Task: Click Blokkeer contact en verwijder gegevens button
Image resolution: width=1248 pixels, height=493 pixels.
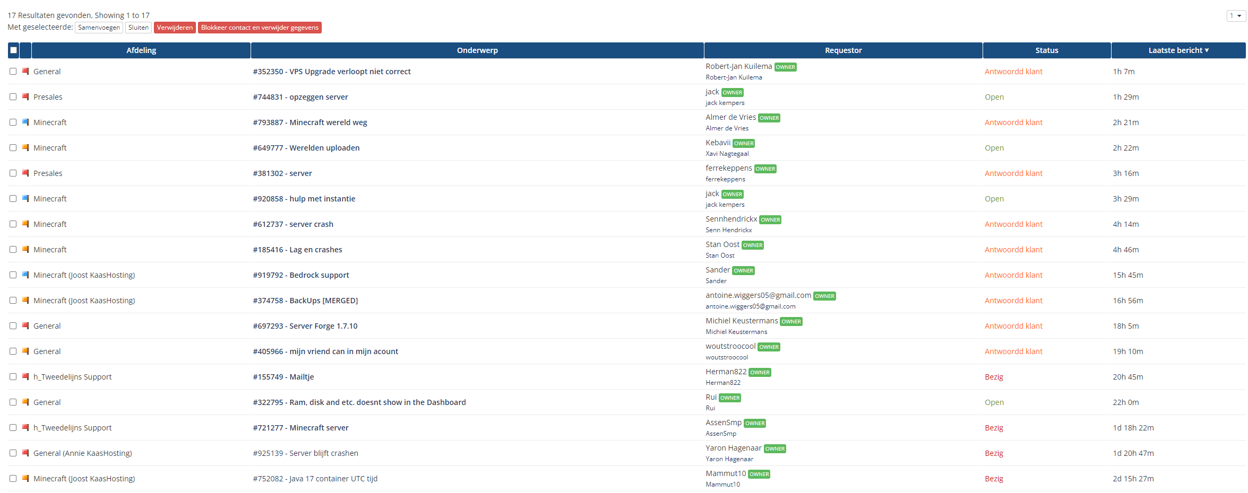Action: [x=260, y=28]
